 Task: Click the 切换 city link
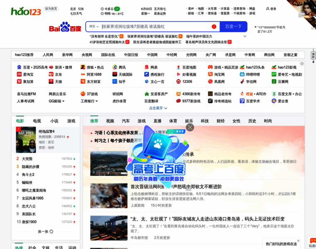81,9
